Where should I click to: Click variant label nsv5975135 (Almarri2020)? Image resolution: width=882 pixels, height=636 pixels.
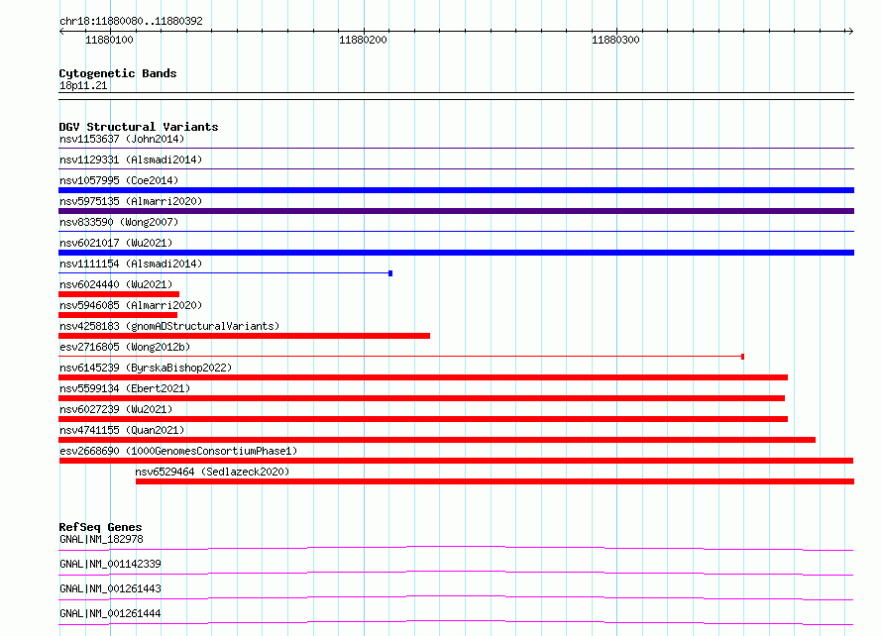[131, 201]
